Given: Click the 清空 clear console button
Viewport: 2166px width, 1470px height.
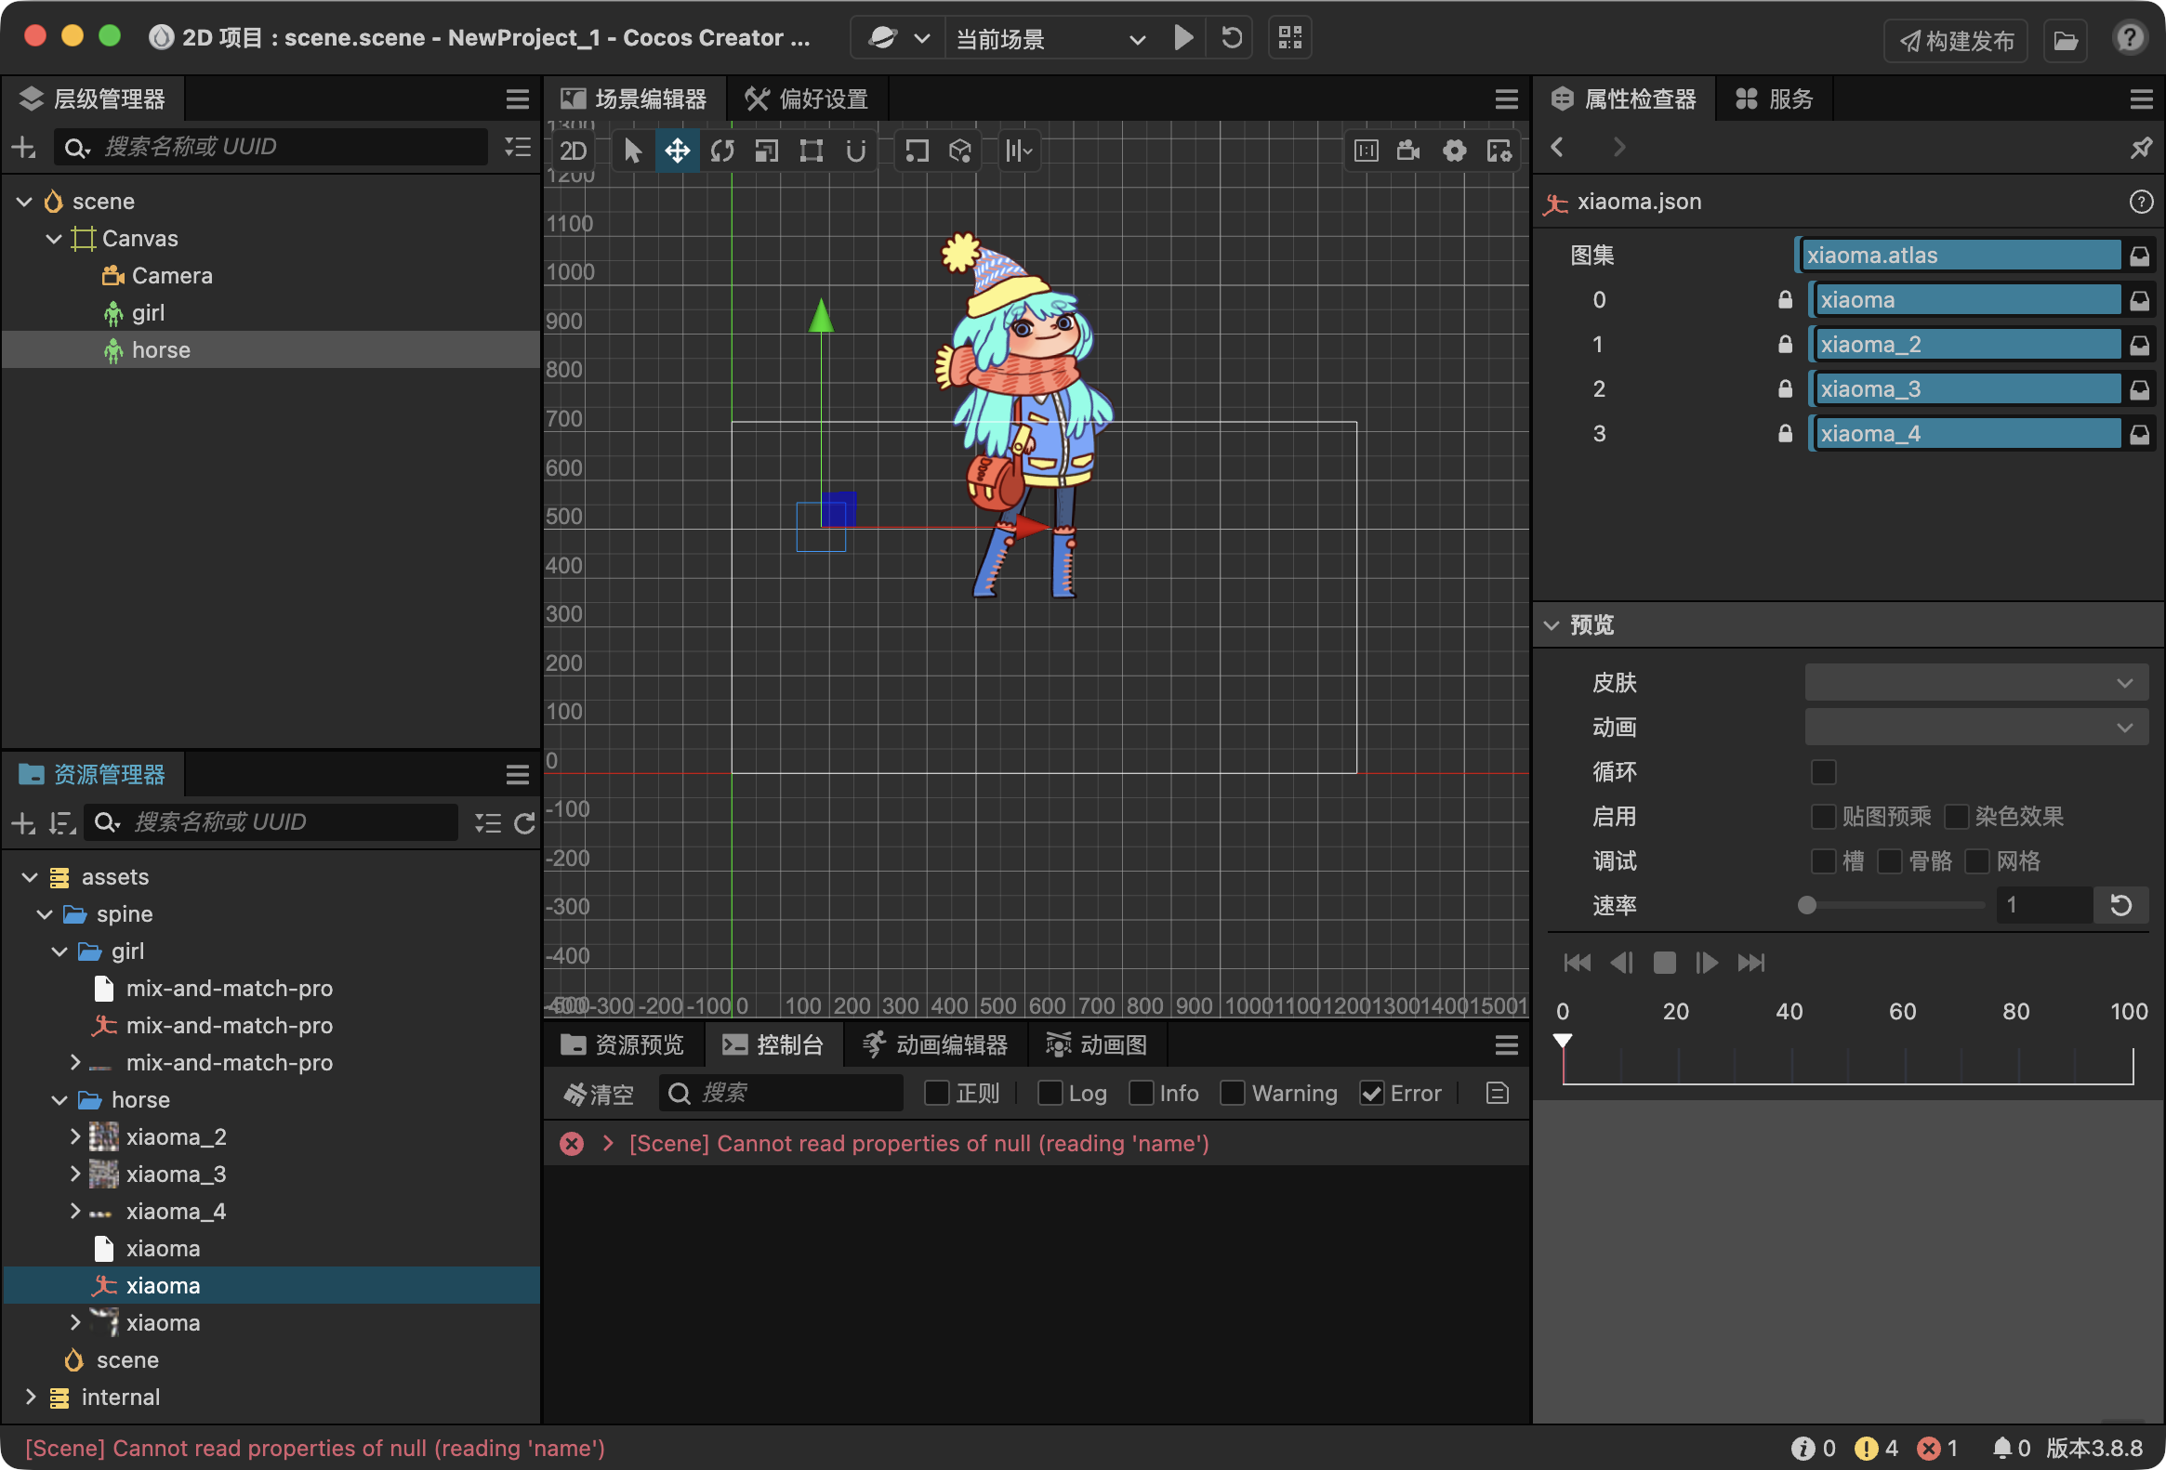Looking at the screenshot, I should (599, 1094).
